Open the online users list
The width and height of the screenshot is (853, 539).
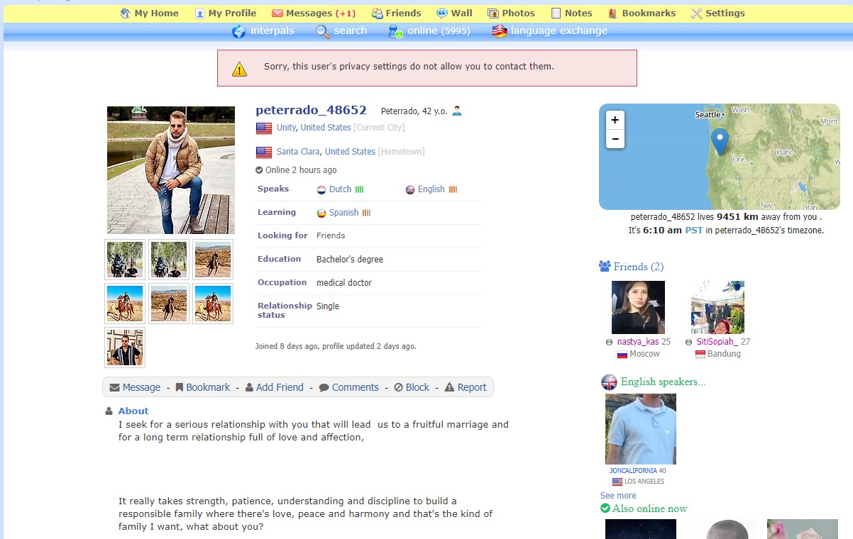tap(424, 31)
